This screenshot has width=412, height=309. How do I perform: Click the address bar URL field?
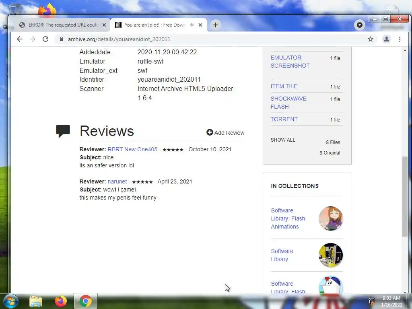pos(216,39)
